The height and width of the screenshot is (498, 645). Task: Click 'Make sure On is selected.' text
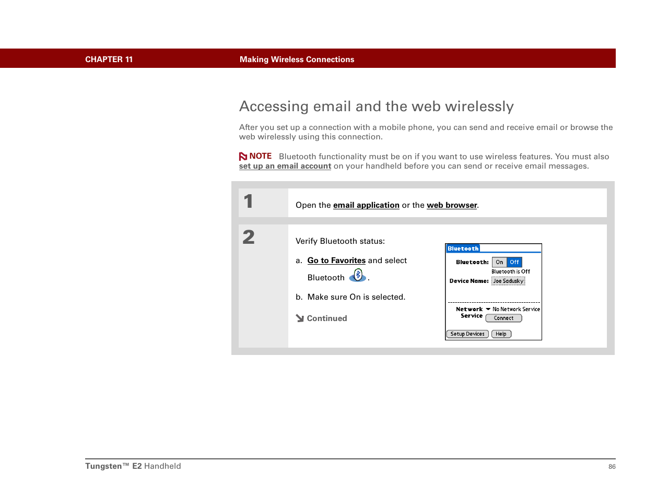coord(356,297)
